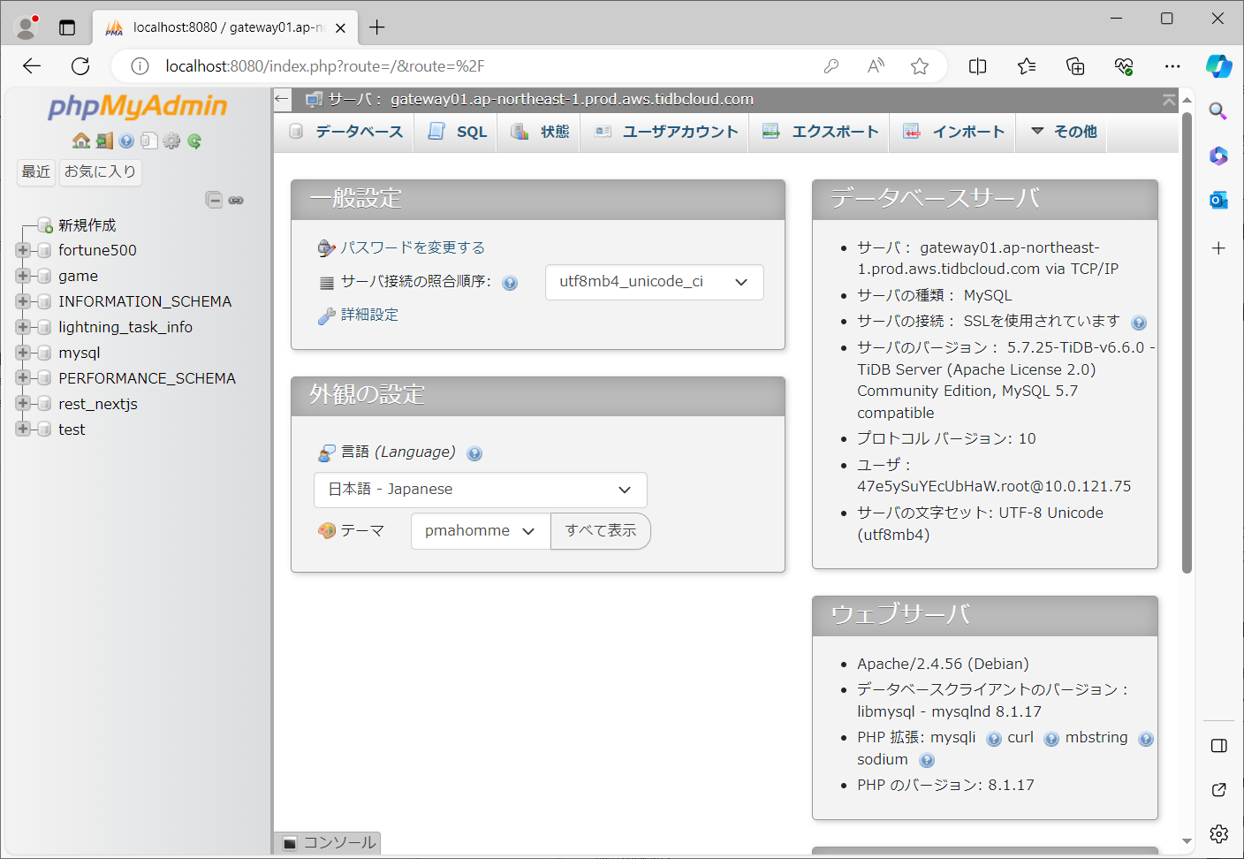The width and height of the screenshot is (1244, 859).
Task: Select the test database name
Action: [x=72, y=429]
